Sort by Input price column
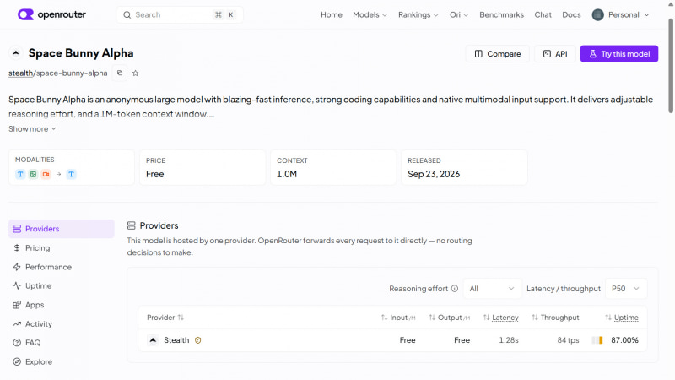The image size is (675, 380). coord(398,318)
